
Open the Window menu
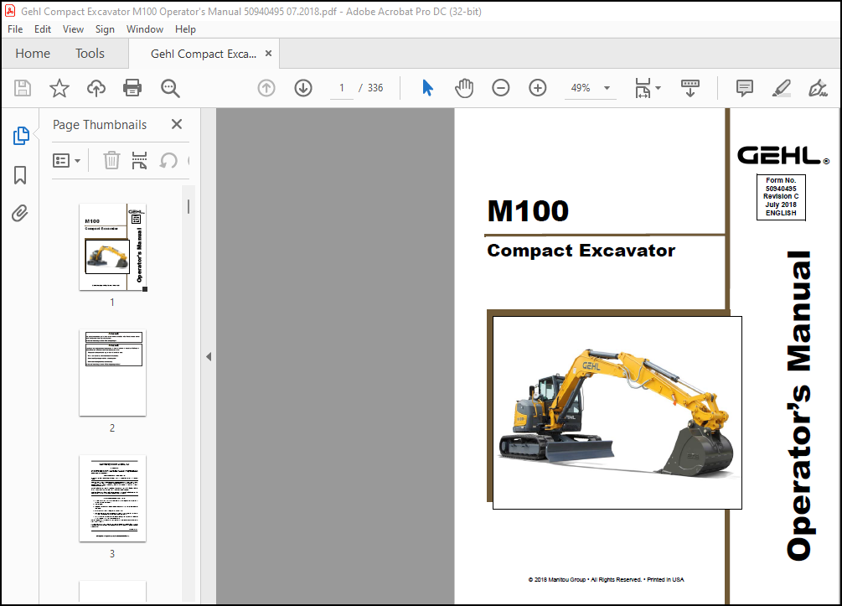click(145, 29)
